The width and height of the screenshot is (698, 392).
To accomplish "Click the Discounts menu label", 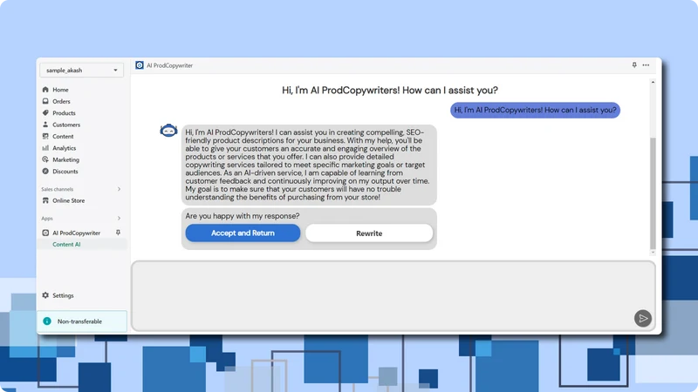I will click(65, 171).
